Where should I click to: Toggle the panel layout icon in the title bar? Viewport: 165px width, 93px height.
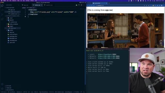click(82, 3)
